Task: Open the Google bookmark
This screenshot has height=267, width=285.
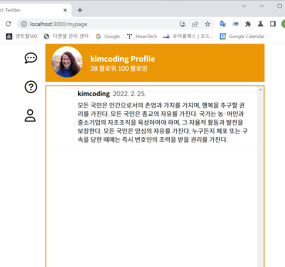Action: (x=108, y=36)
